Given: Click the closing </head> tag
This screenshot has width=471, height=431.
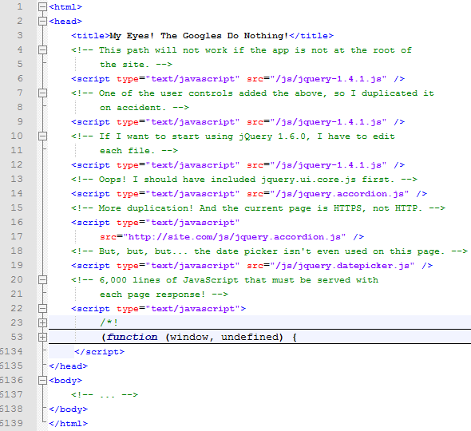Looking at the screenshot, I should coord(68,366).
